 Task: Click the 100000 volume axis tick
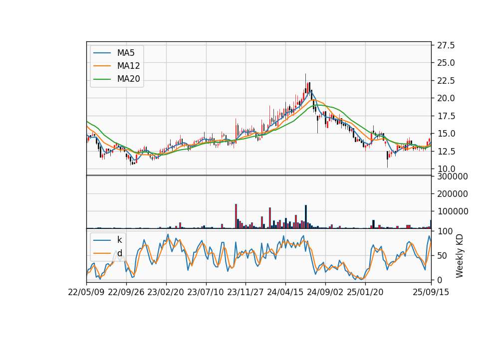coord(453,211)
